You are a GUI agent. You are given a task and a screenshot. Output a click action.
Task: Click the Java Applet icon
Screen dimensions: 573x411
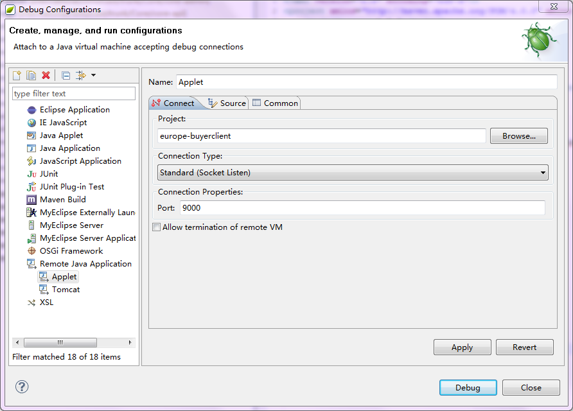[x=31, y=136]
